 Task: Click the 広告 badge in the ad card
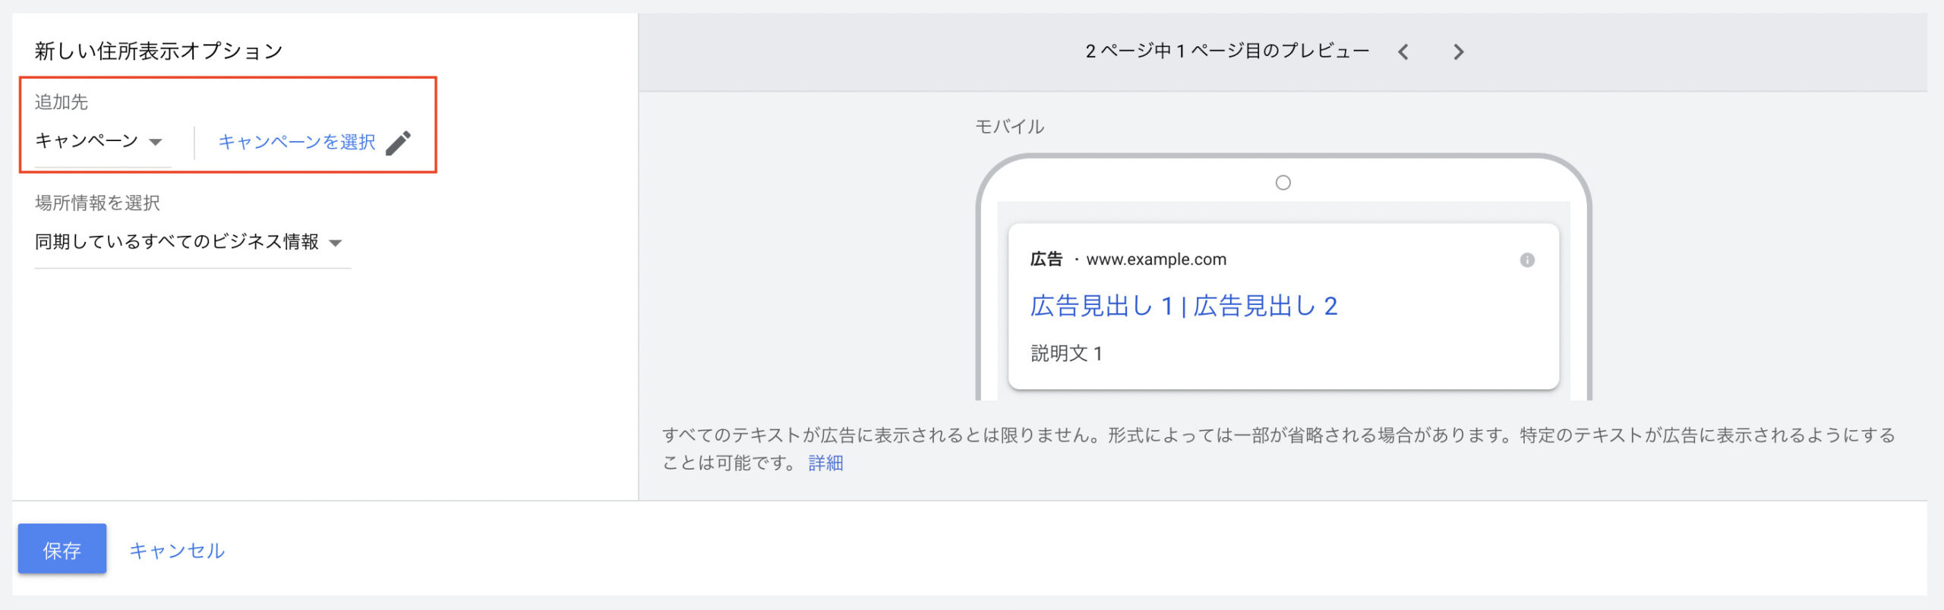[x=1046, y=259]
